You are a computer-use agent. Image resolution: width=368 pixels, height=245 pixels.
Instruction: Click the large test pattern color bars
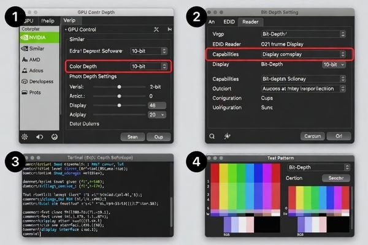pos(245,190)
